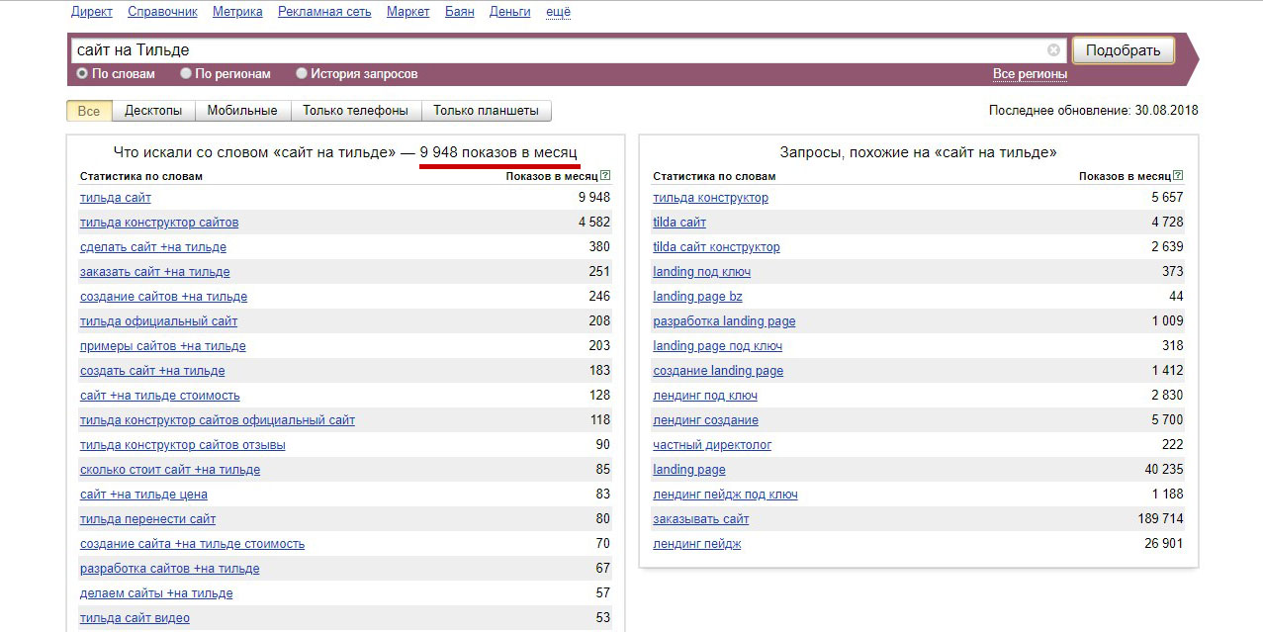Screen dimensions: 1263x632
Task: Open 'разработка сайтов +на тильде' link
Action: pyautogui.click(x=170, y=569)
